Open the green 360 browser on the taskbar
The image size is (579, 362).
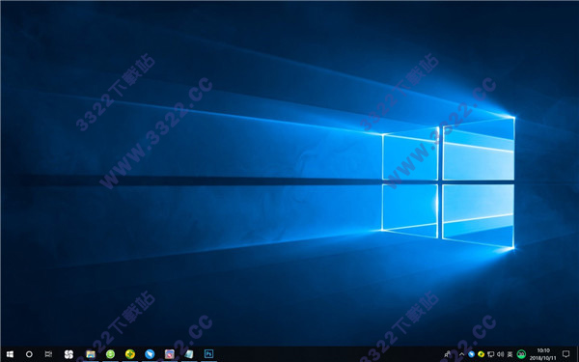click(110, 354)
